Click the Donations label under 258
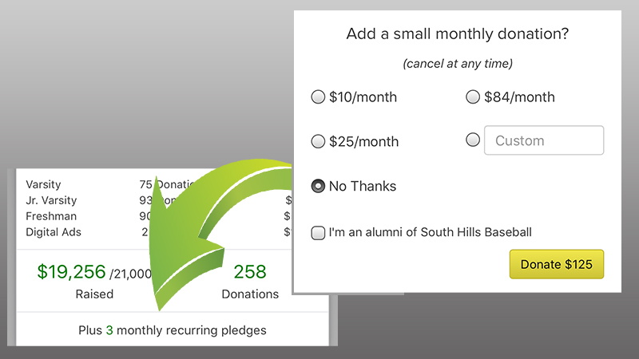 [250, 294]
